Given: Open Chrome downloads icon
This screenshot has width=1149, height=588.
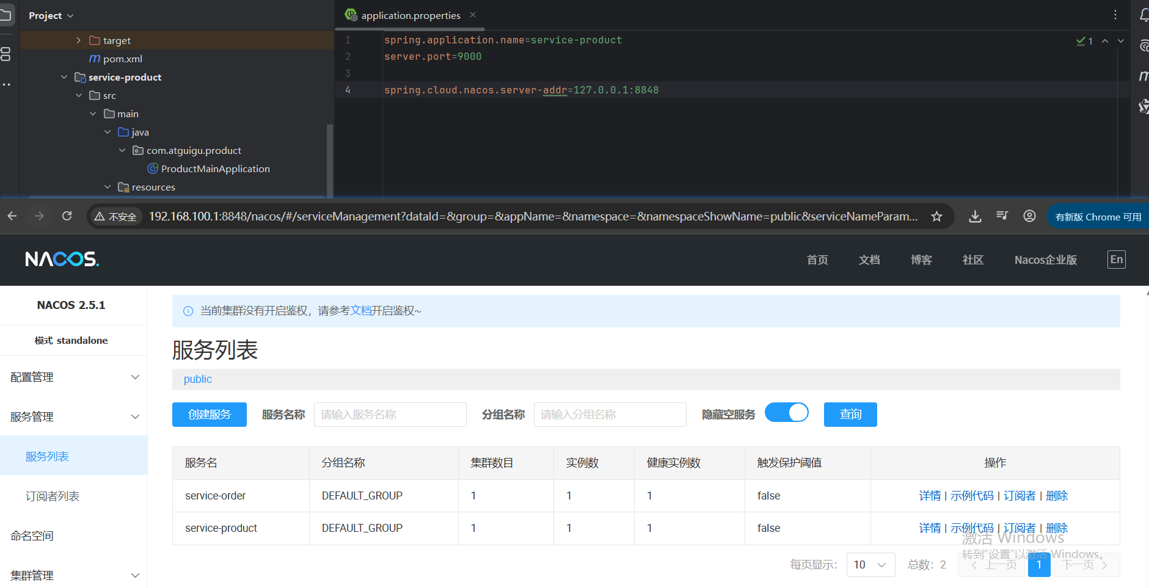Looking at the screenshot, I should click(x=975, y=216).
